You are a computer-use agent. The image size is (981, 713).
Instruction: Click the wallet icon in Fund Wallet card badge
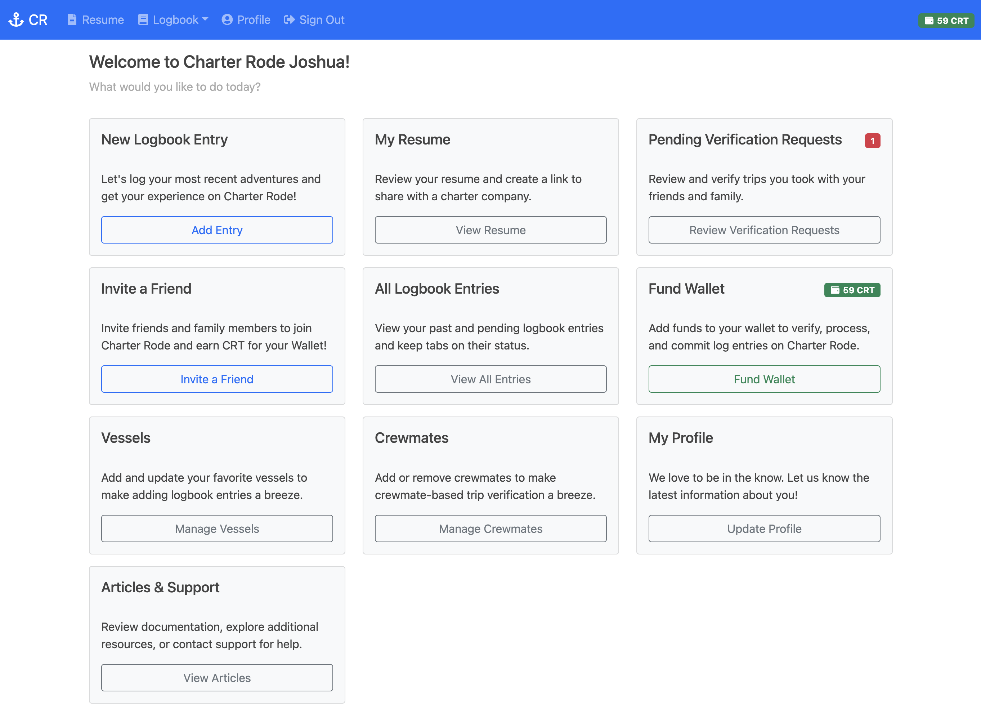[835, 290]
